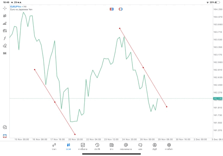
Task: Open the การตั้งค่า (Settings) tab
Action: pos(169,146)
